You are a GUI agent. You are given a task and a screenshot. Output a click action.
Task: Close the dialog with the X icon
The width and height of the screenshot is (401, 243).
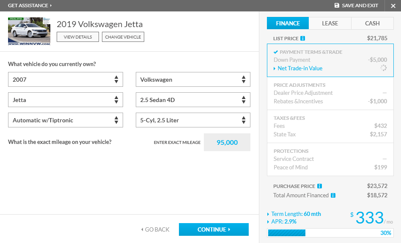click(x=393, y=6)
